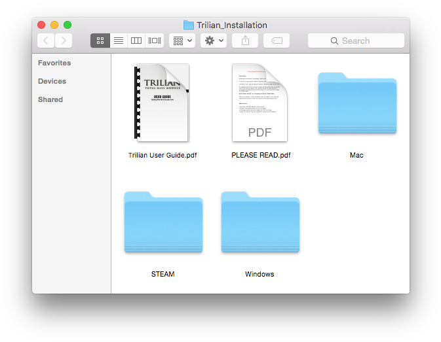Click into the Search field
441x342 pixels.
[x=356, y=41]
